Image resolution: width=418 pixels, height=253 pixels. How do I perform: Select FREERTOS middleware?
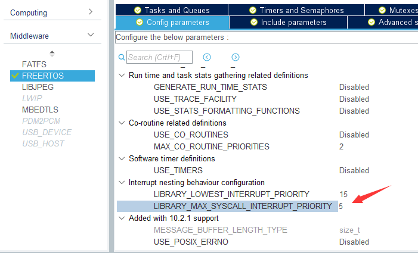[x=52, y=76]
